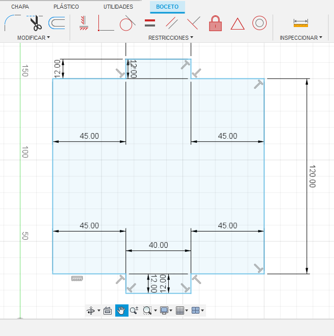This screenshot has height=336, width=334.
Task: Click the Orbit navigation icon
Action: pyautogui.click(x=91, y=311)
